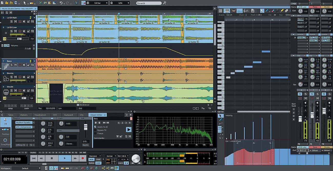Viewport: 333px width, 171px height.
Task: Switch to the Info tab
Action: click(x=81, y=115)
